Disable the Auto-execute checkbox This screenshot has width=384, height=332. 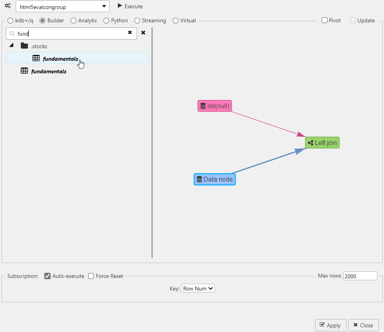click(47, 276)
